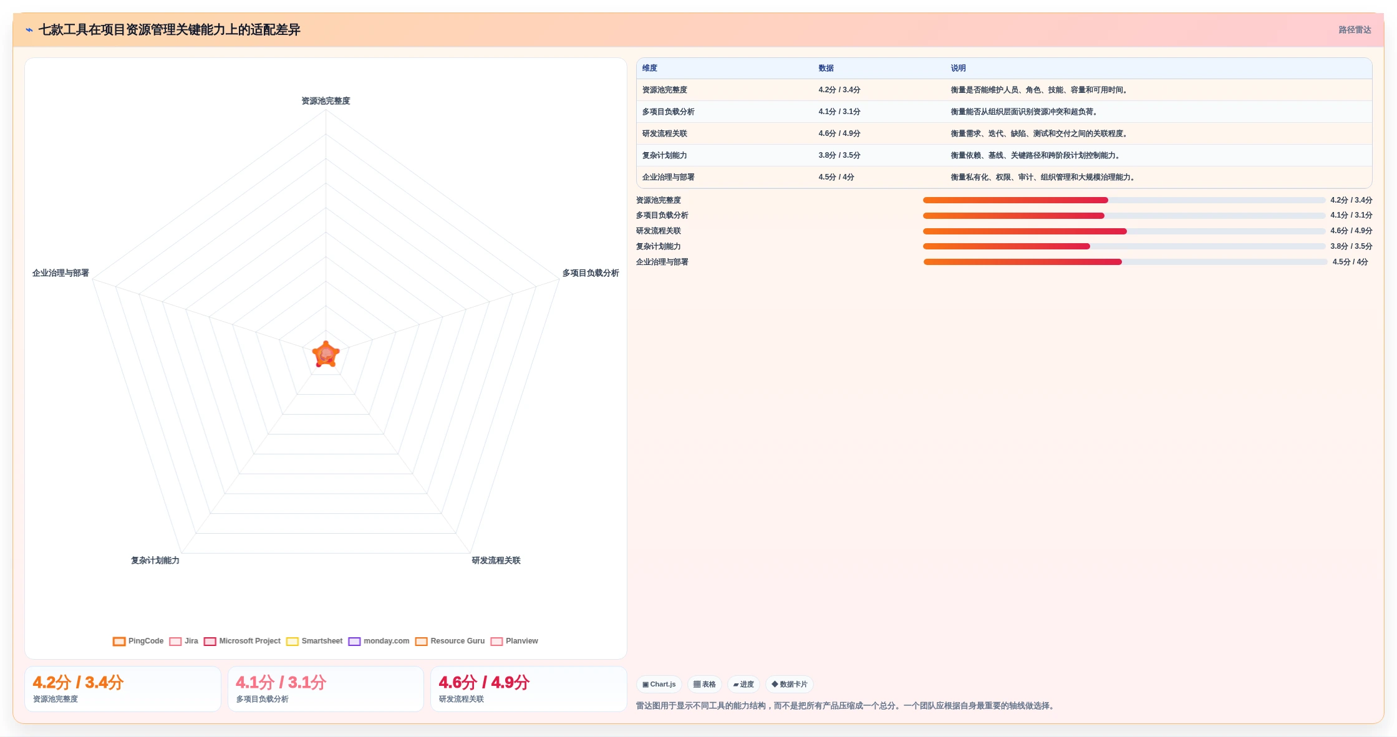Toggle the Resource Guru legend entry
The image size is (1397, 737).
point(450,641)
